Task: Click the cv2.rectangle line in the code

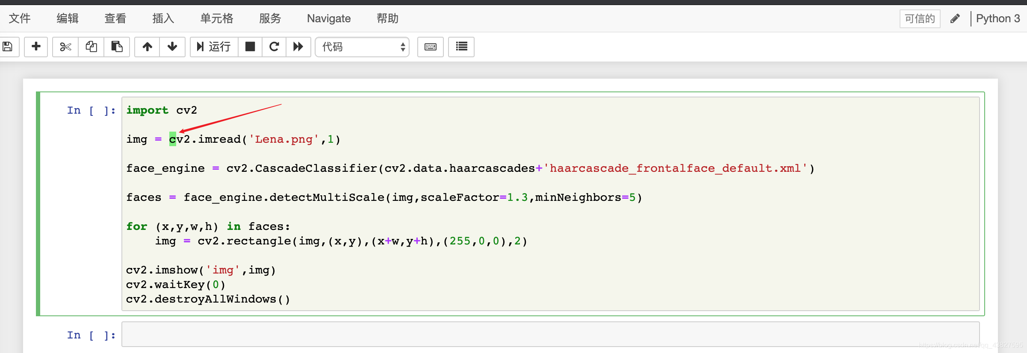Action: [x=341, y=241]
